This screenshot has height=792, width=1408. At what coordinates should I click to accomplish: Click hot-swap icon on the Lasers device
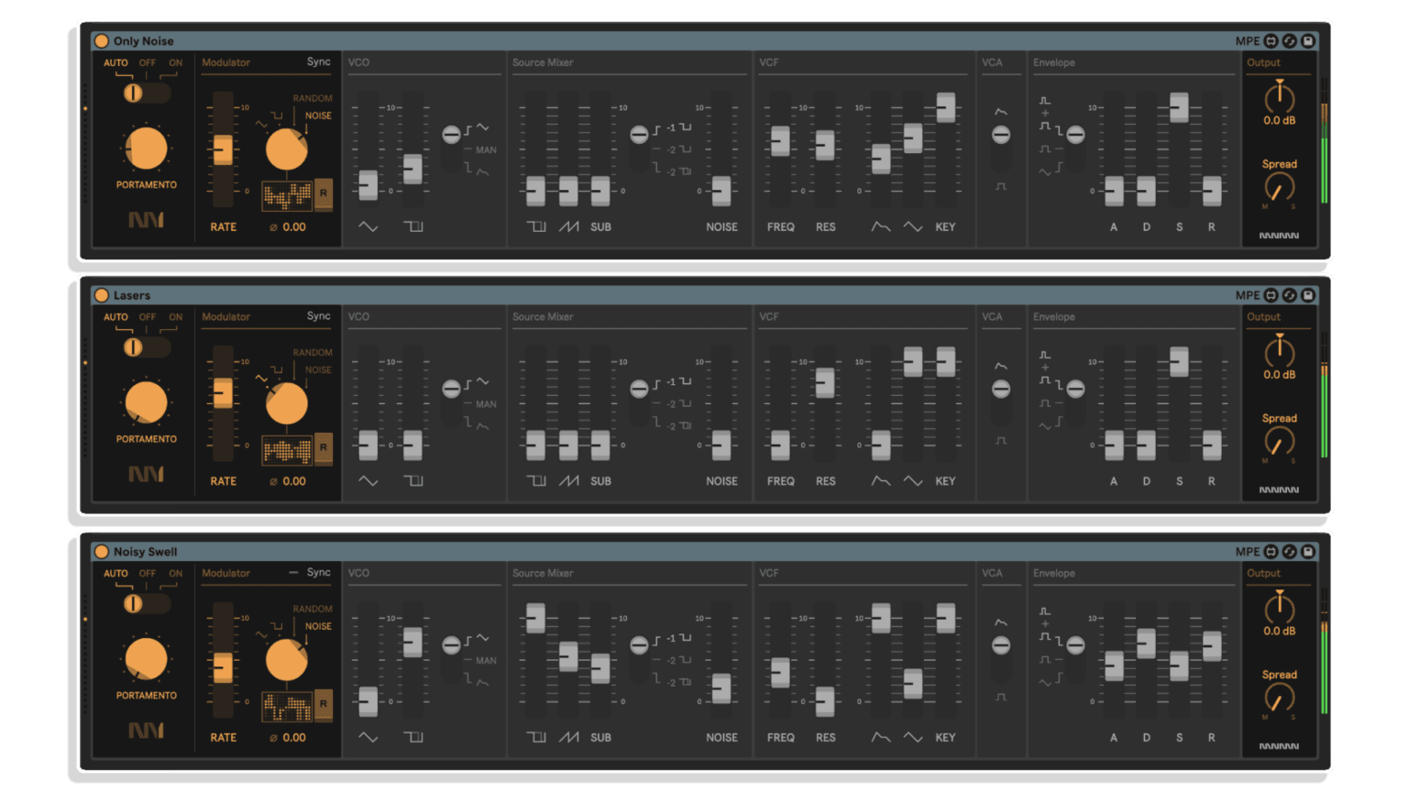[x=1290, y=295]
